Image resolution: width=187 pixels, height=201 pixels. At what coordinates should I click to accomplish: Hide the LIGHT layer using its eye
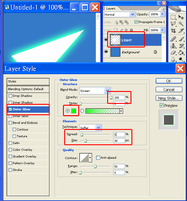coord(106,40)
